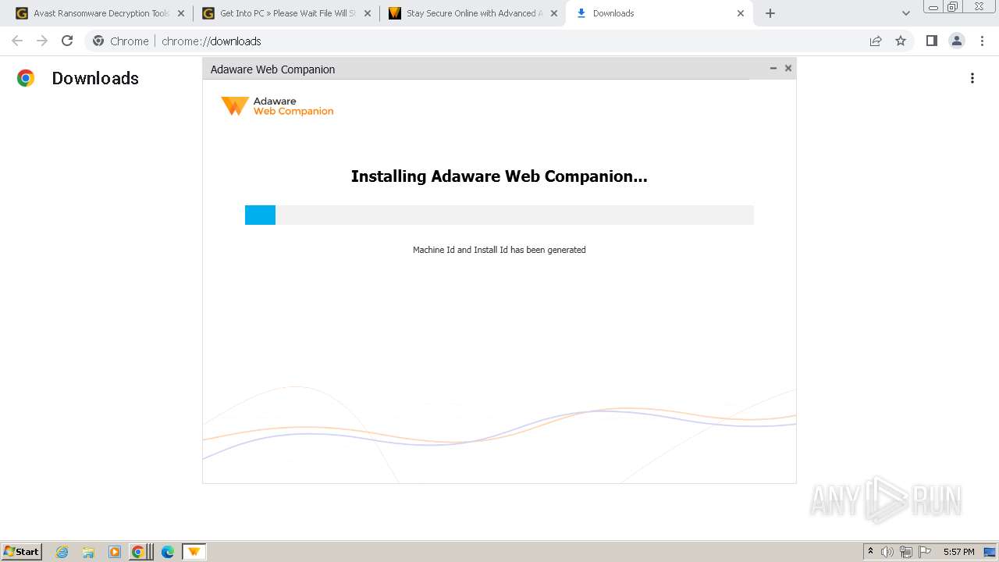Reload the downloads page
This screenshot has height=562, width=999.
67,41
